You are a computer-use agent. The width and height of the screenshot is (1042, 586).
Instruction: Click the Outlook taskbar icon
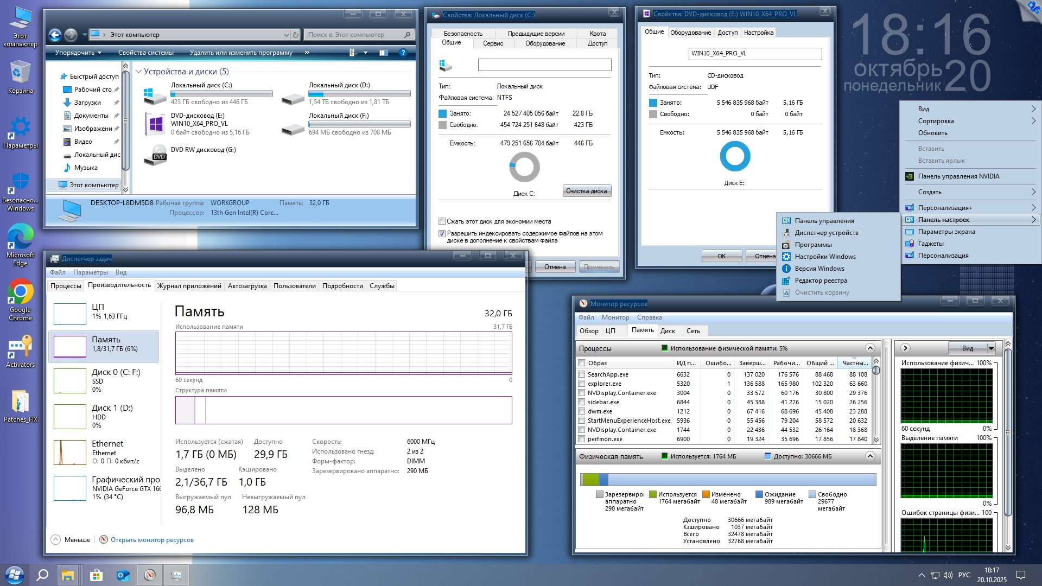point(123,575)
